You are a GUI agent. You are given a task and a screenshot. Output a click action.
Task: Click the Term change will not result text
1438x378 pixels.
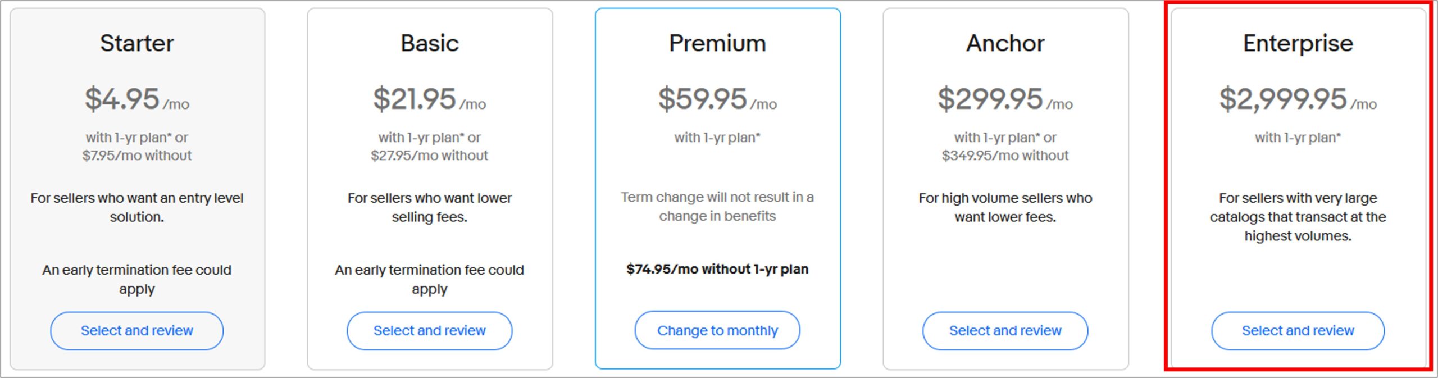[x=717, y=206]
